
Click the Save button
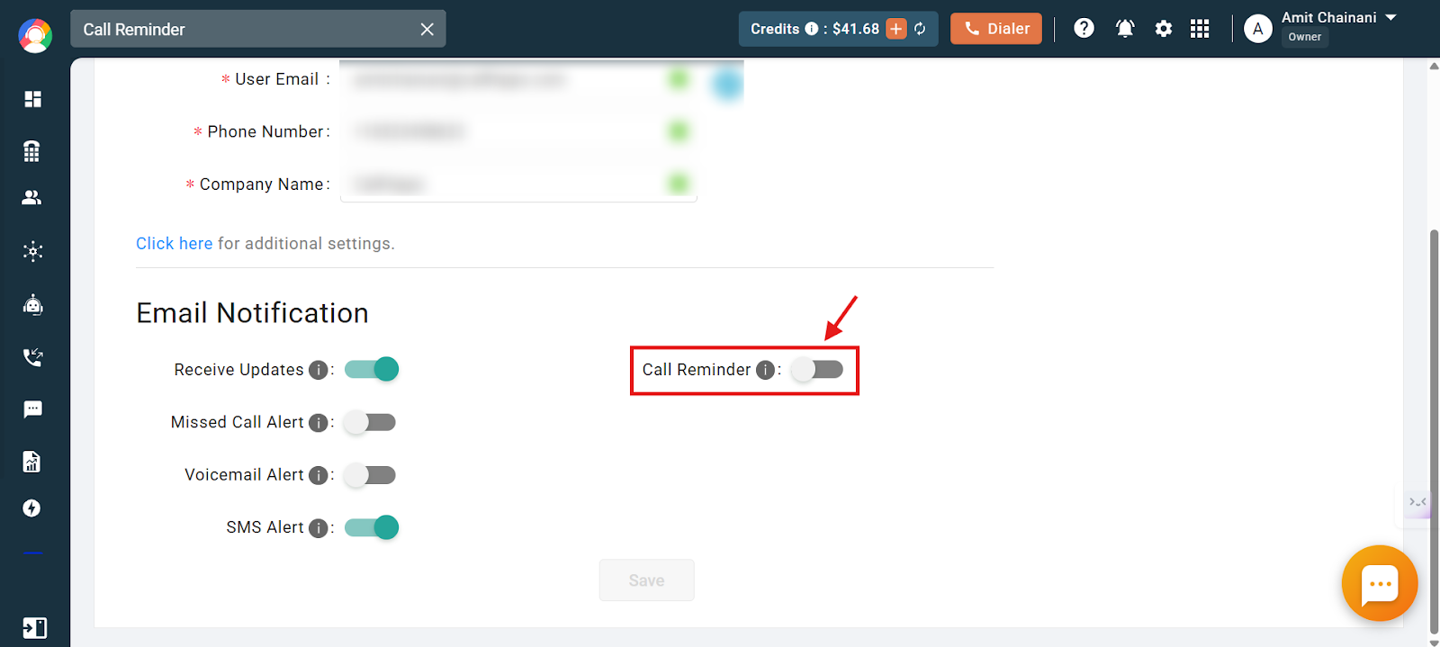pyautogui.click(x=646, y=580)
